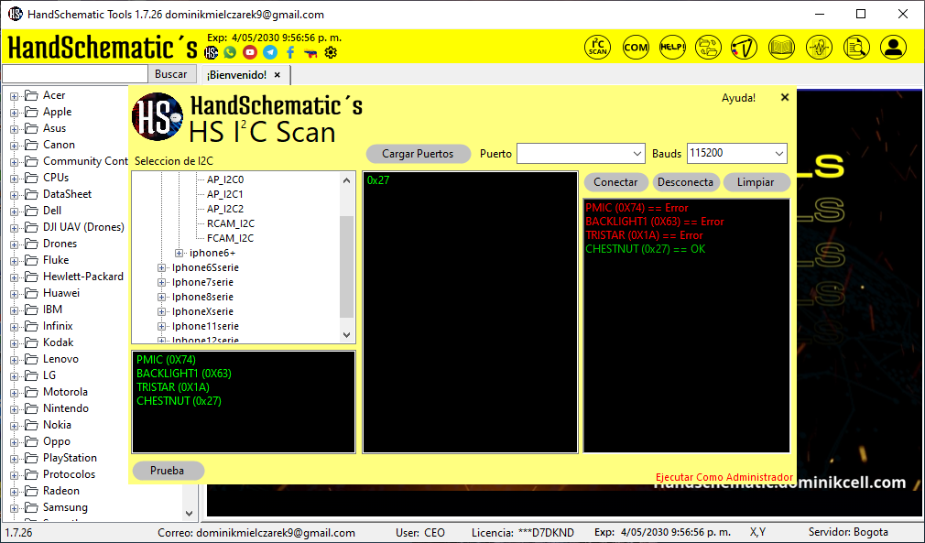The image size is (925, 543).
Task: Click the Prueba button
Action: (x=168, y=471)
